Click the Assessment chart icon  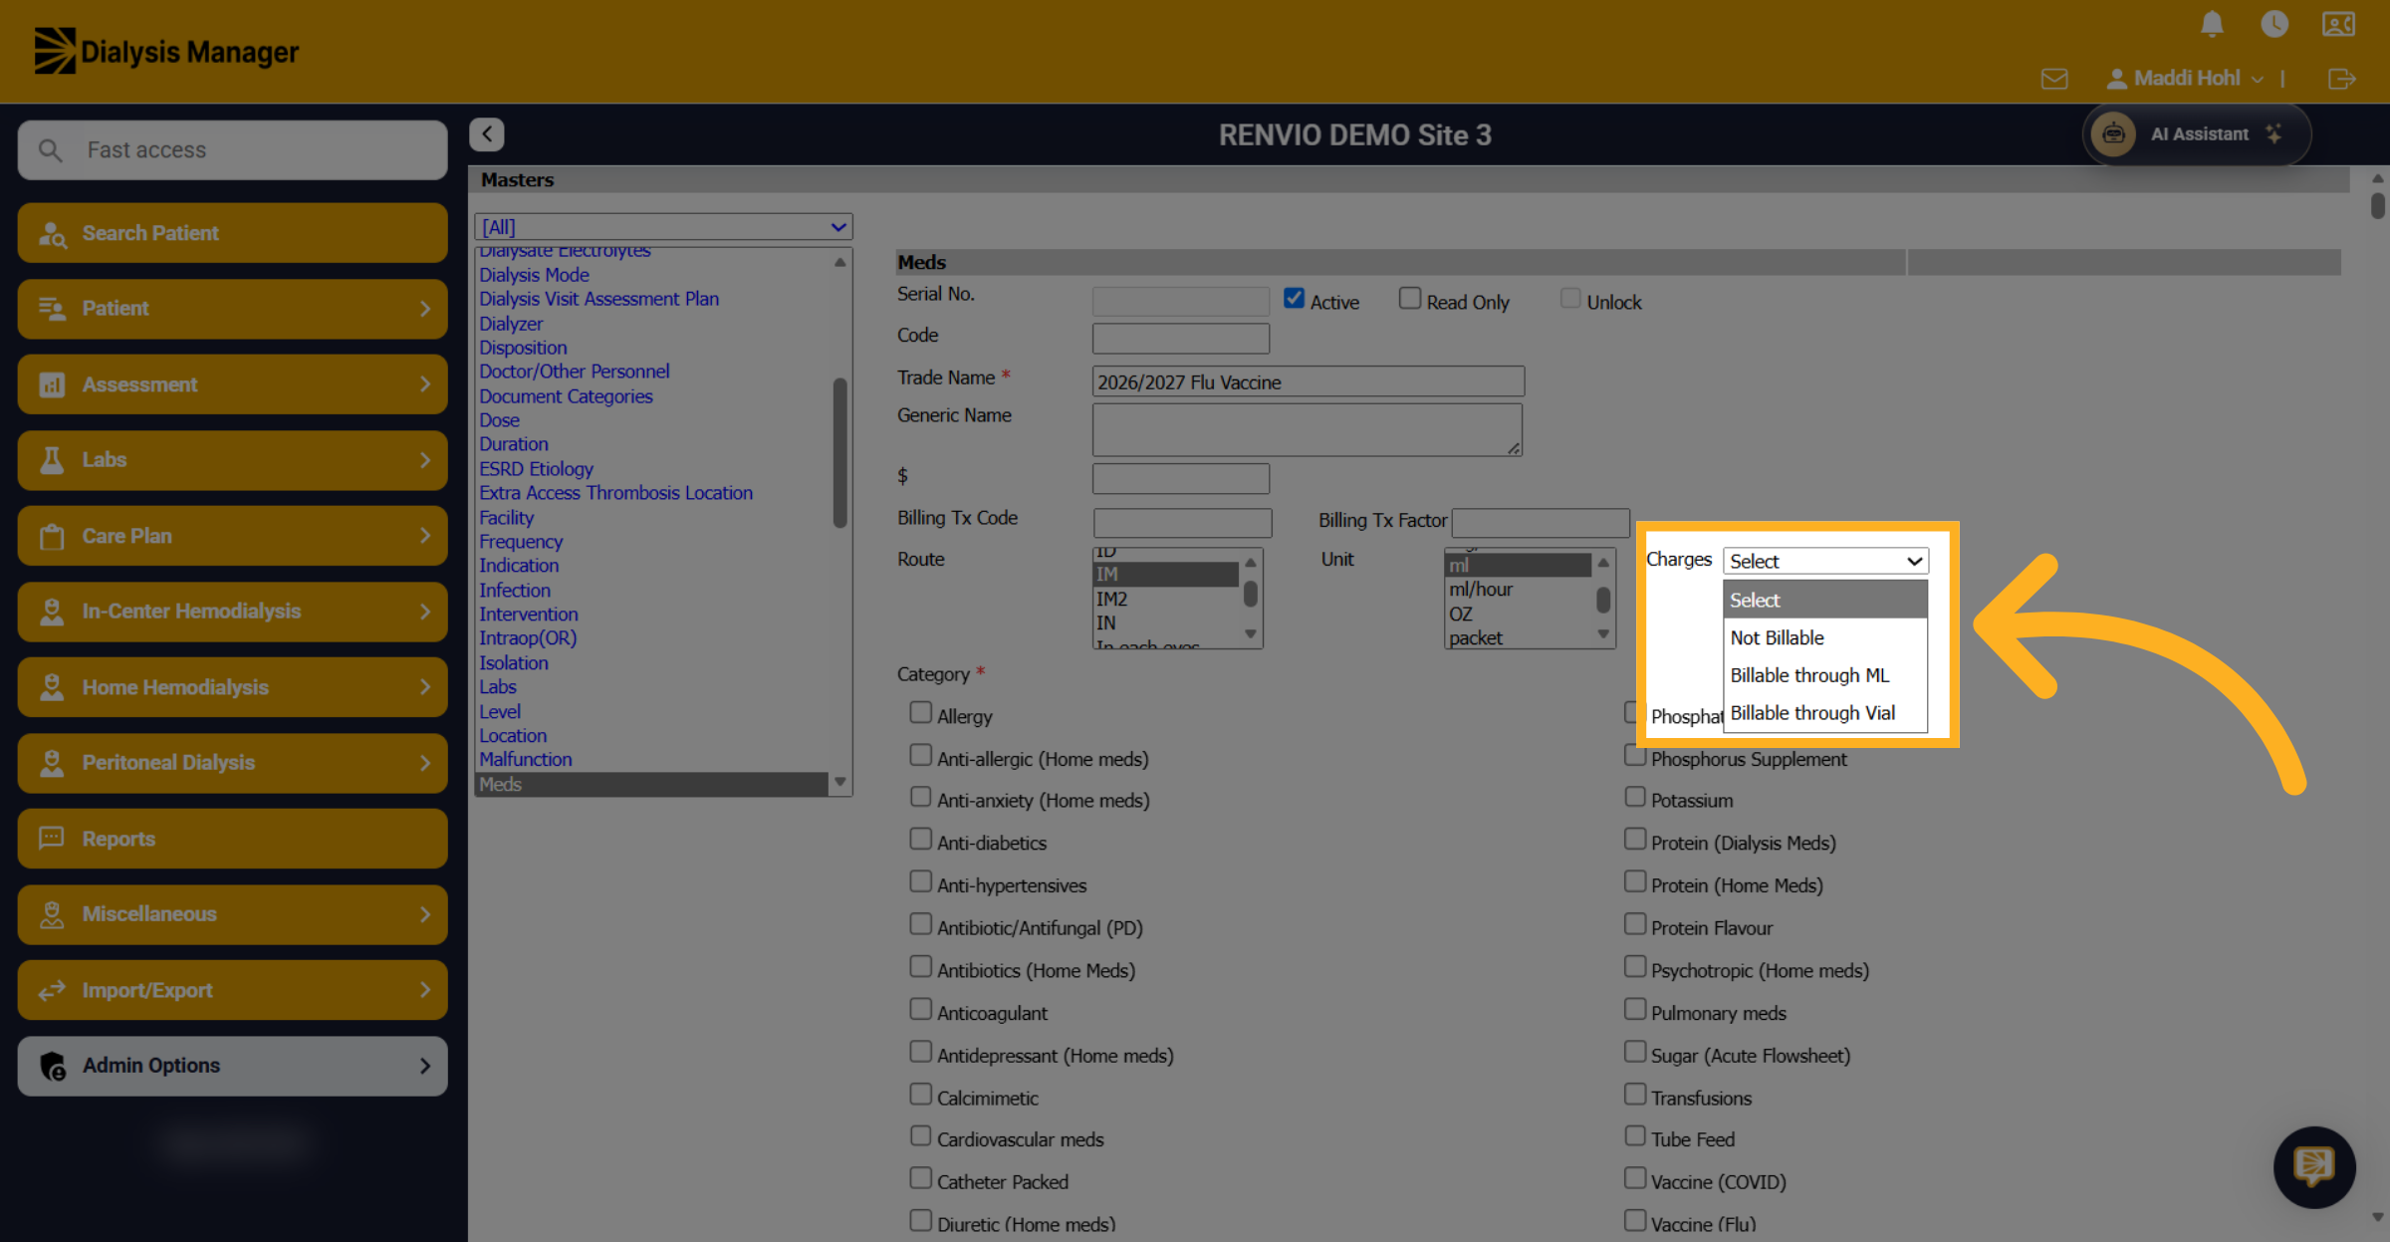pyautogui.click(x=52, y=384)
